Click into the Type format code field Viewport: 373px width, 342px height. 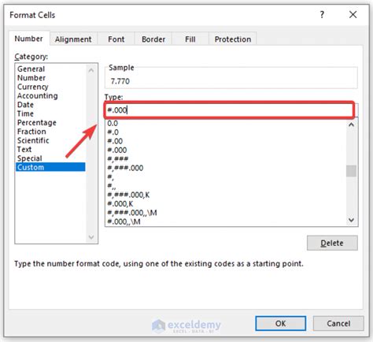[230, 110]
